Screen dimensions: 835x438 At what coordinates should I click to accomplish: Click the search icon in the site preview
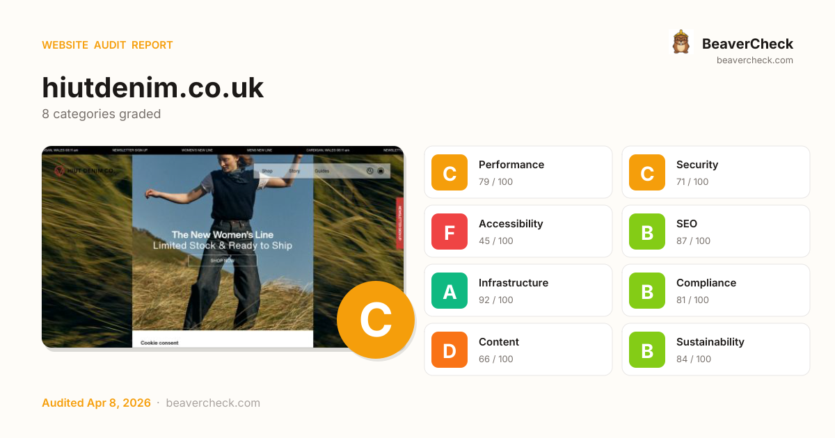click(370, 171)
